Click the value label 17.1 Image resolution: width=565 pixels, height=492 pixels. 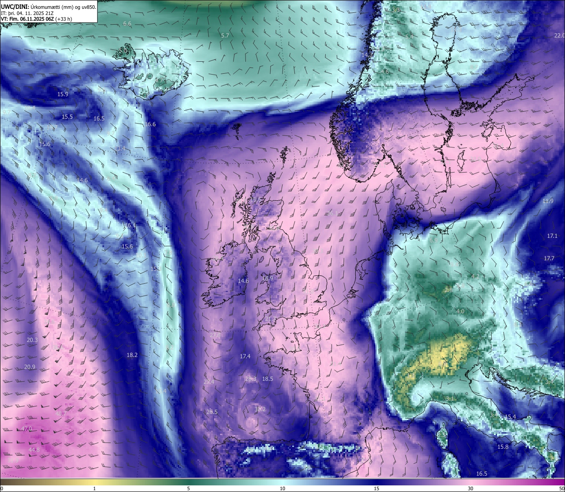pos(552,236)
